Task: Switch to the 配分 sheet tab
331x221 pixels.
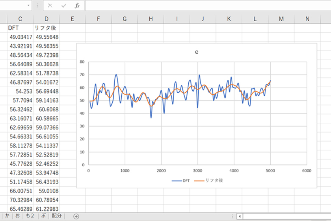Action: point(57,216)
